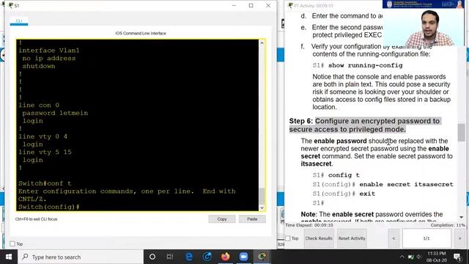469x264 pixels.
Task: Click 'line vty 5 15' in CLI
Action: [45, 152]
